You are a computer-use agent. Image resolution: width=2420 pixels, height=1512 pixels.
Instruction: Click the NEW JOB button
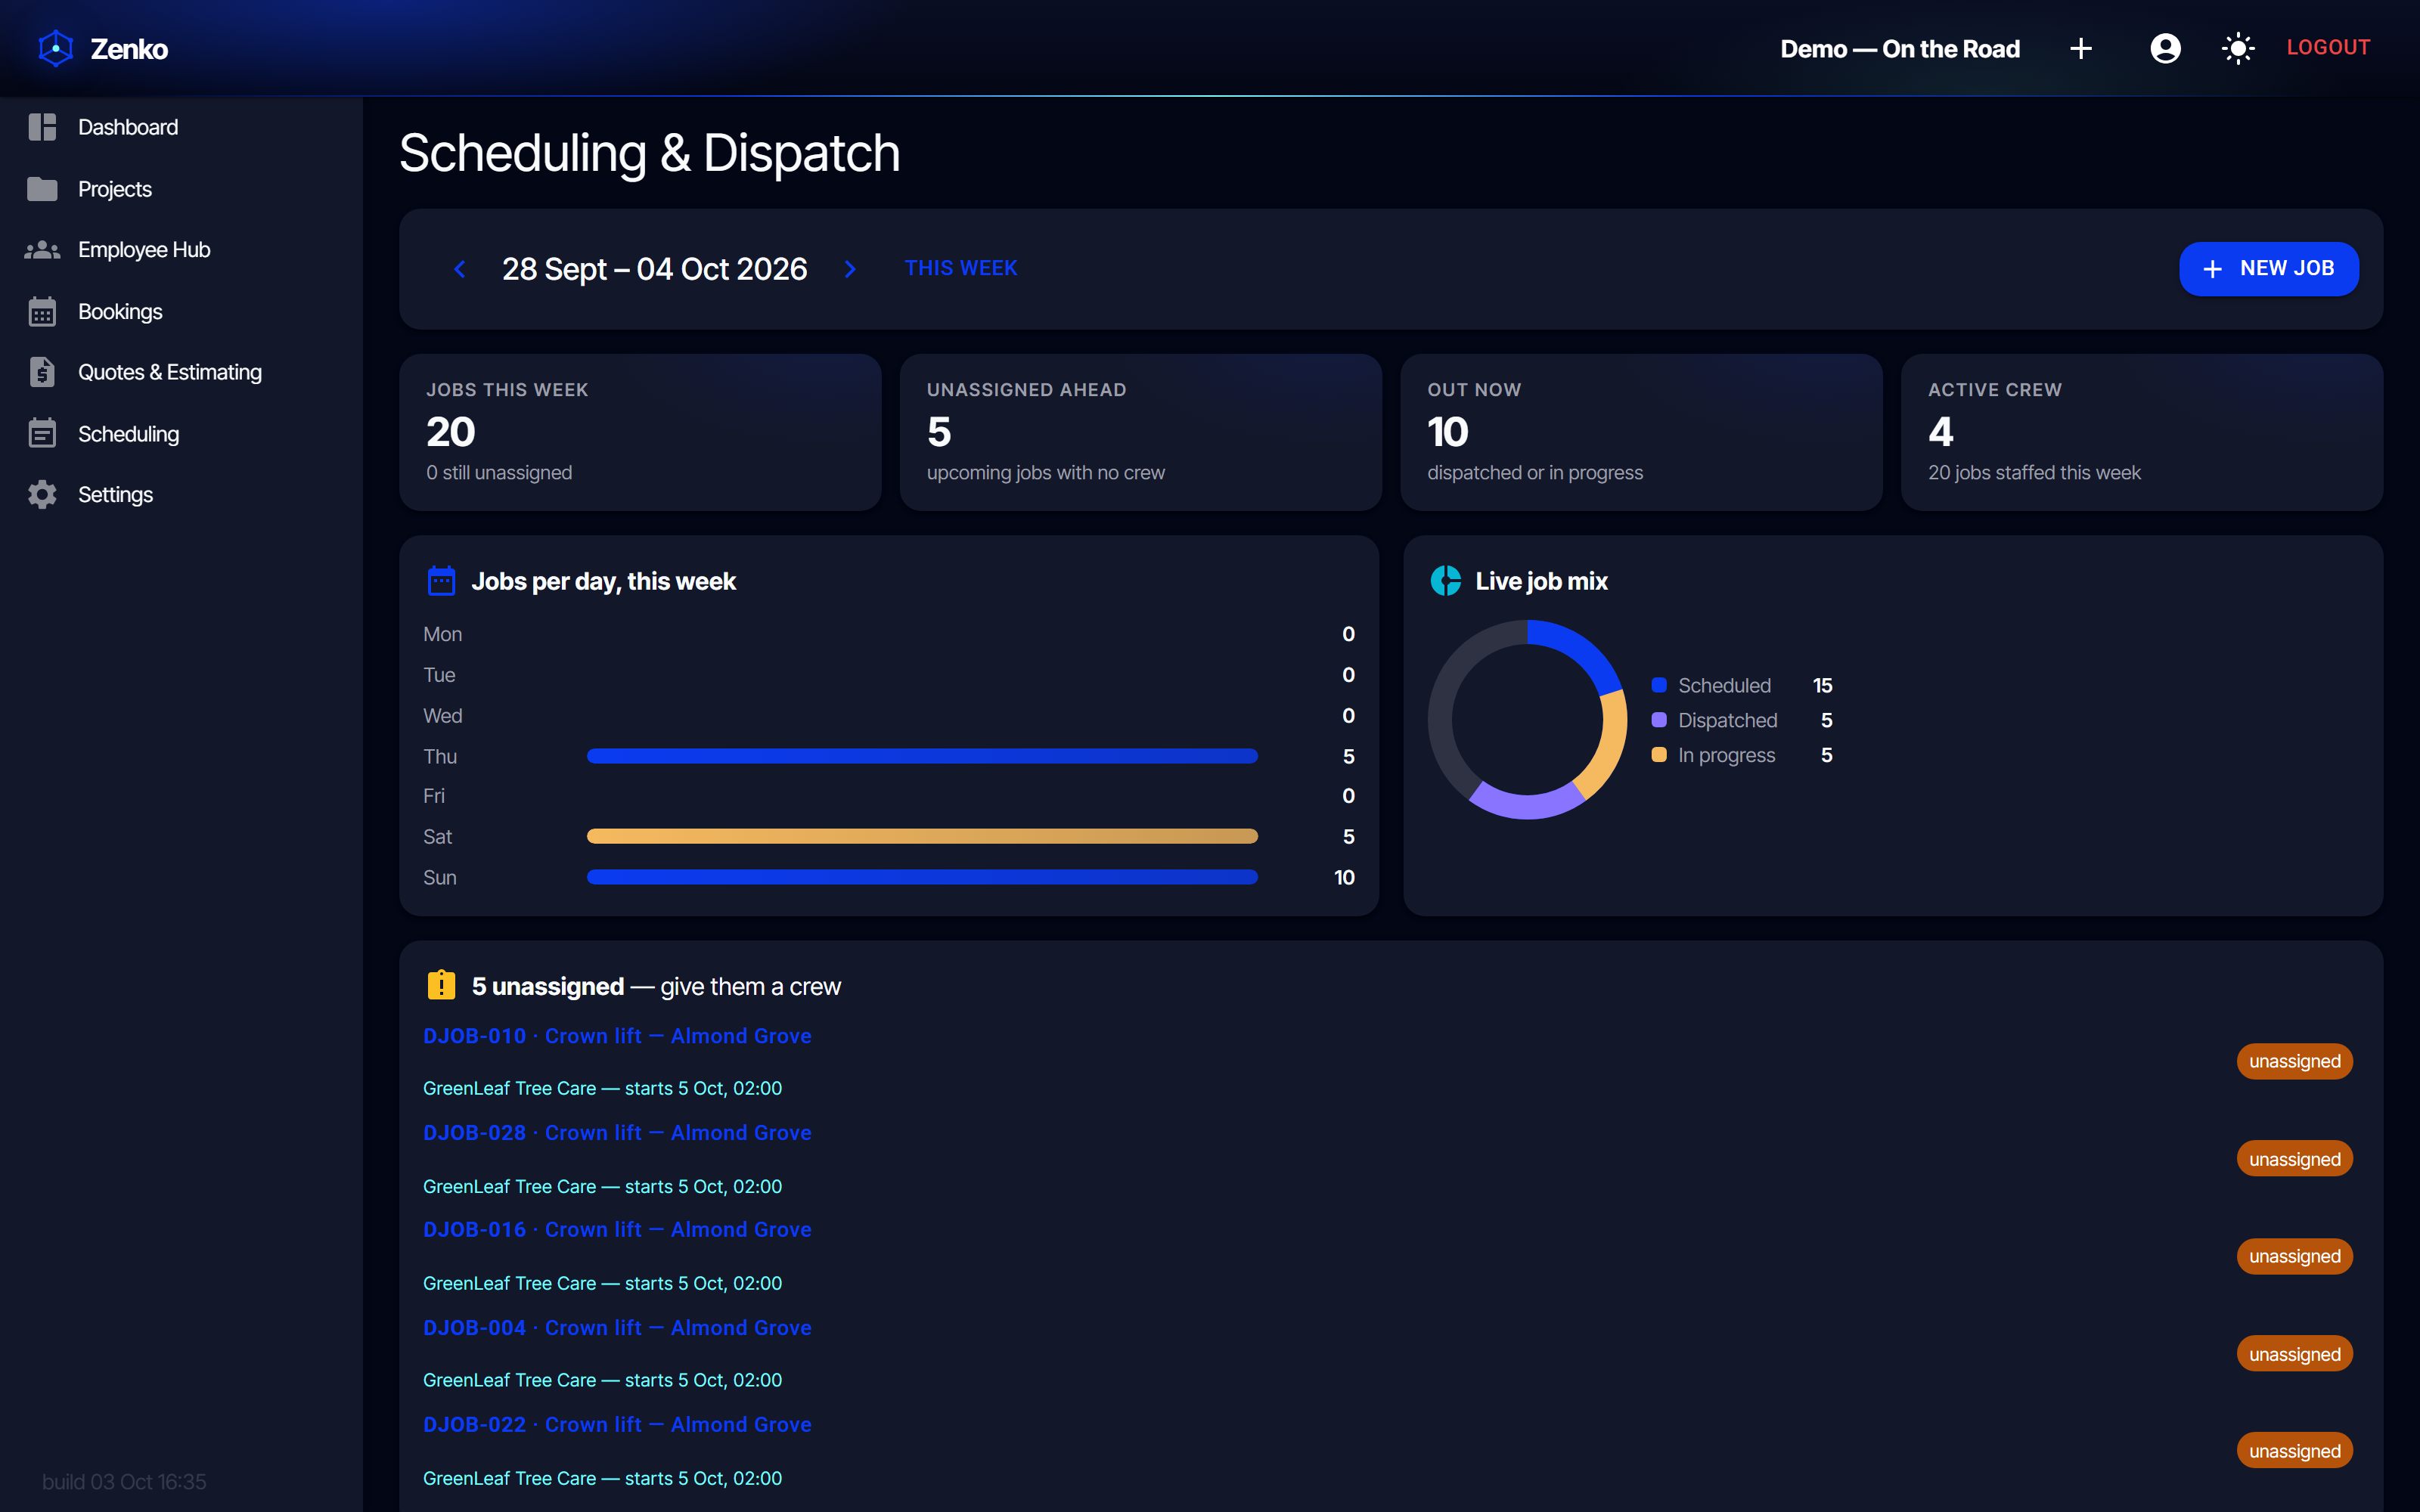pyautogui.click(x=2268, y=269)
